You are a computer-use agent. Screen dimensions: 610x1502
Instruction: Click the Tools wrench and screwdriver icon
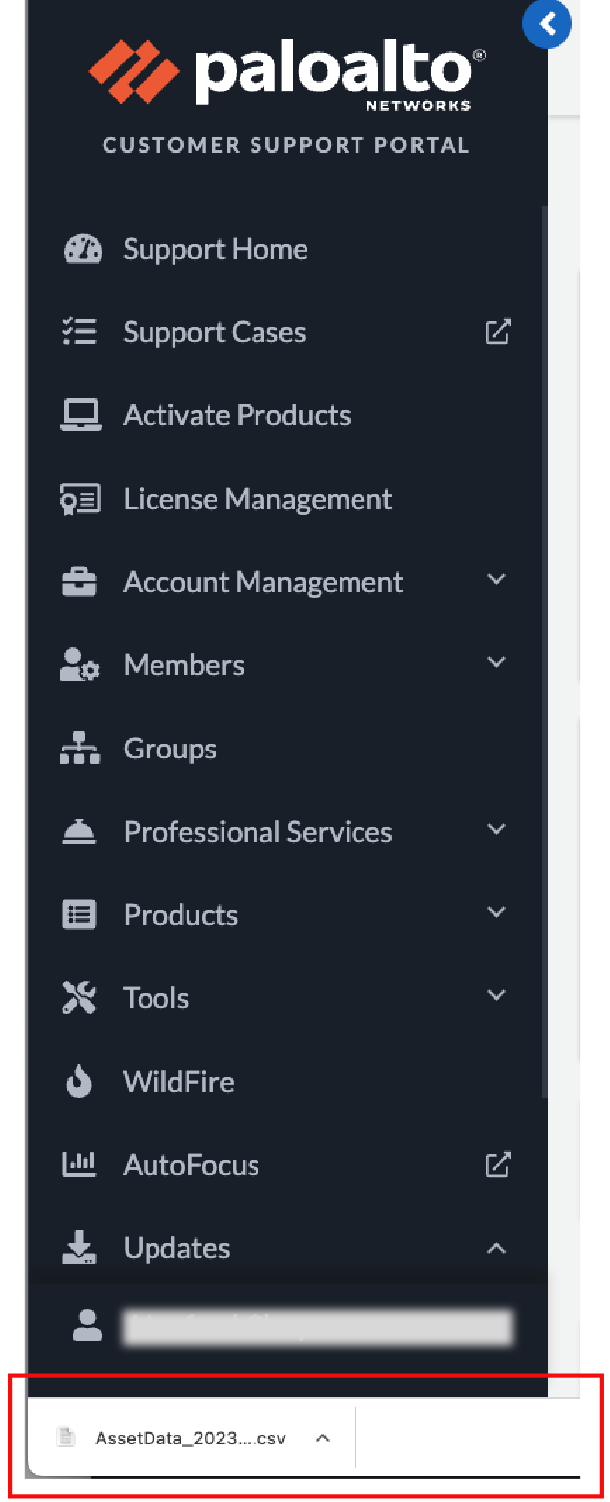[x=79, y=998]
